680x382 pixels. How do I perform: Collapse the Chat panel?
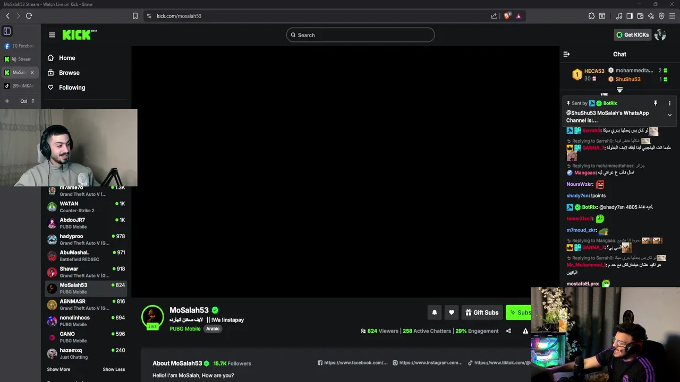pos(566,54)
